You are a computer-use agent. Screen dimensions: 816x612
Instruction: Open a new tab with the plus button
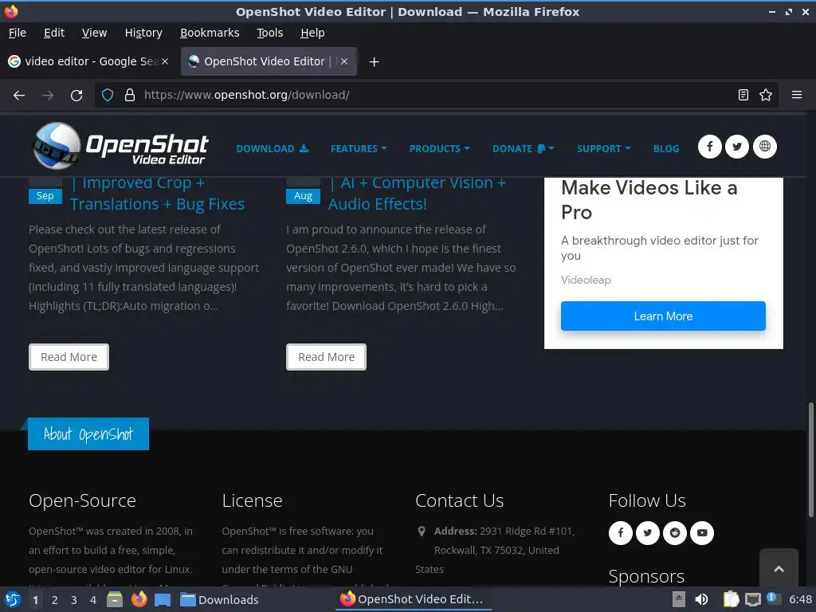point(375,62)
